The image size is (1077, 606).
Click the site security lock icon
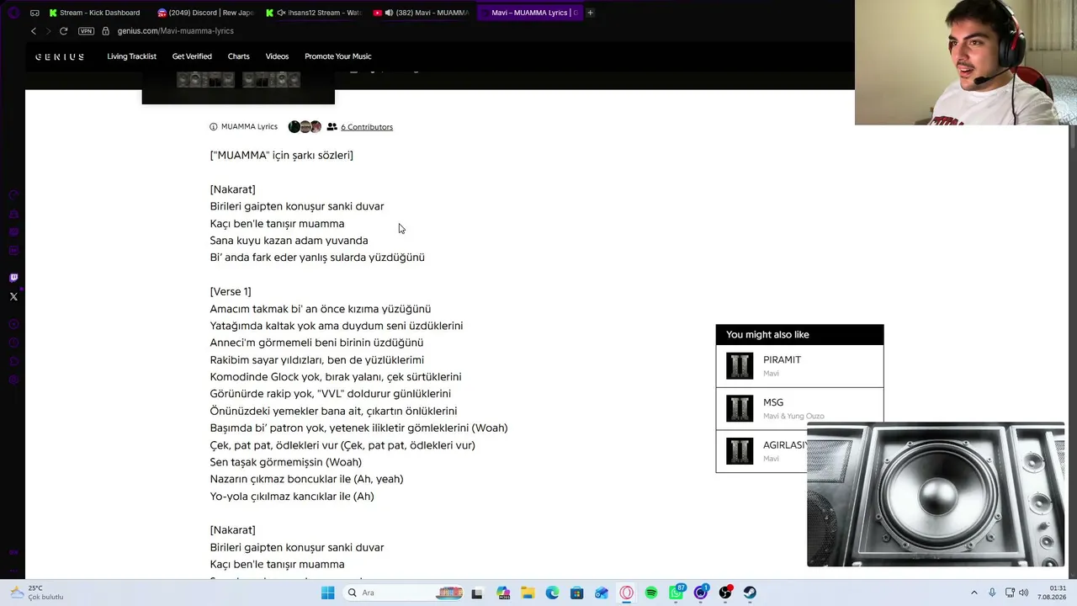tap(105, 31)
